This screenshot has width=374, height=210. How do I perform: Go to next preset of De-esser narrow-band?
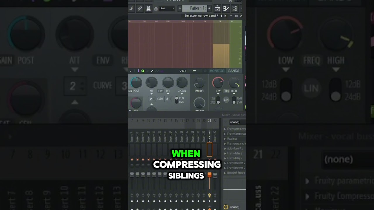pyautogui.click(x=225, y=16)
